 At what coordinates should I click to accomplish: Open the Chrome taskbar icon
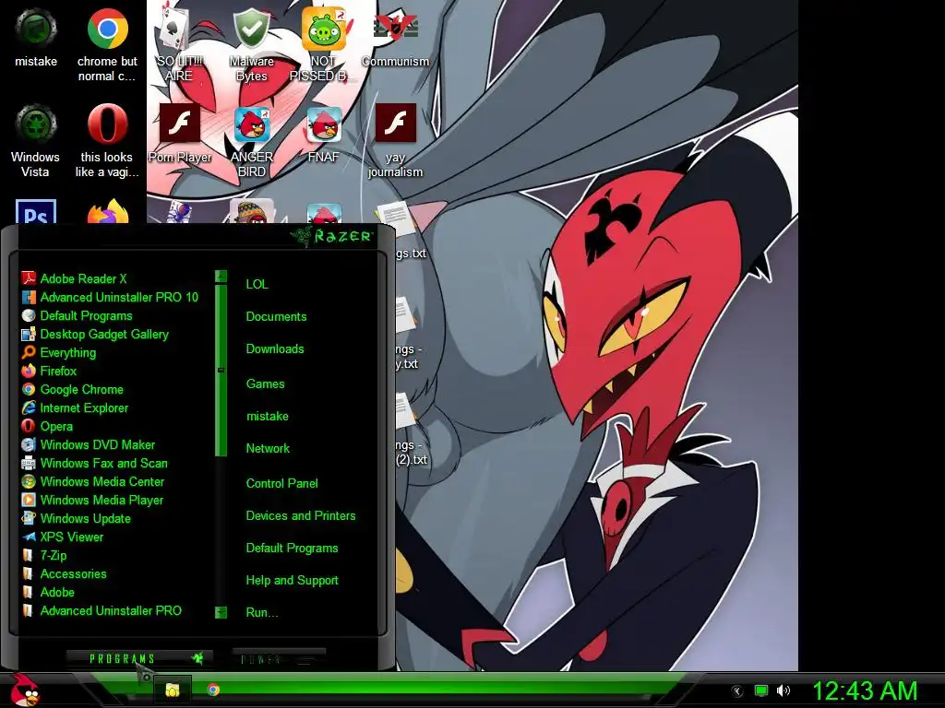pos(213,690)
